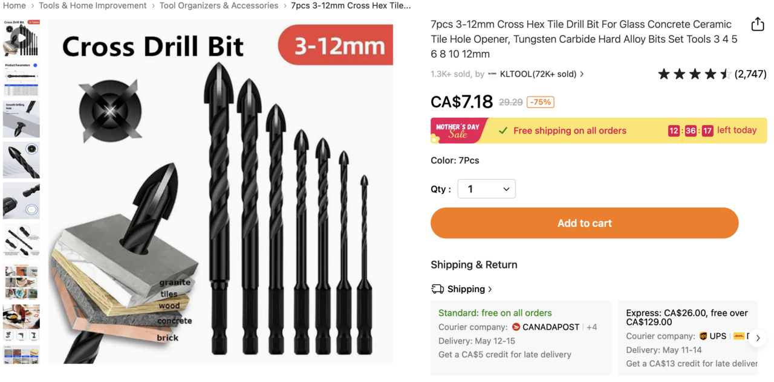The image size is (774, 382).
Task: Click the Add to cart button
Action: (x=584, y=223)
